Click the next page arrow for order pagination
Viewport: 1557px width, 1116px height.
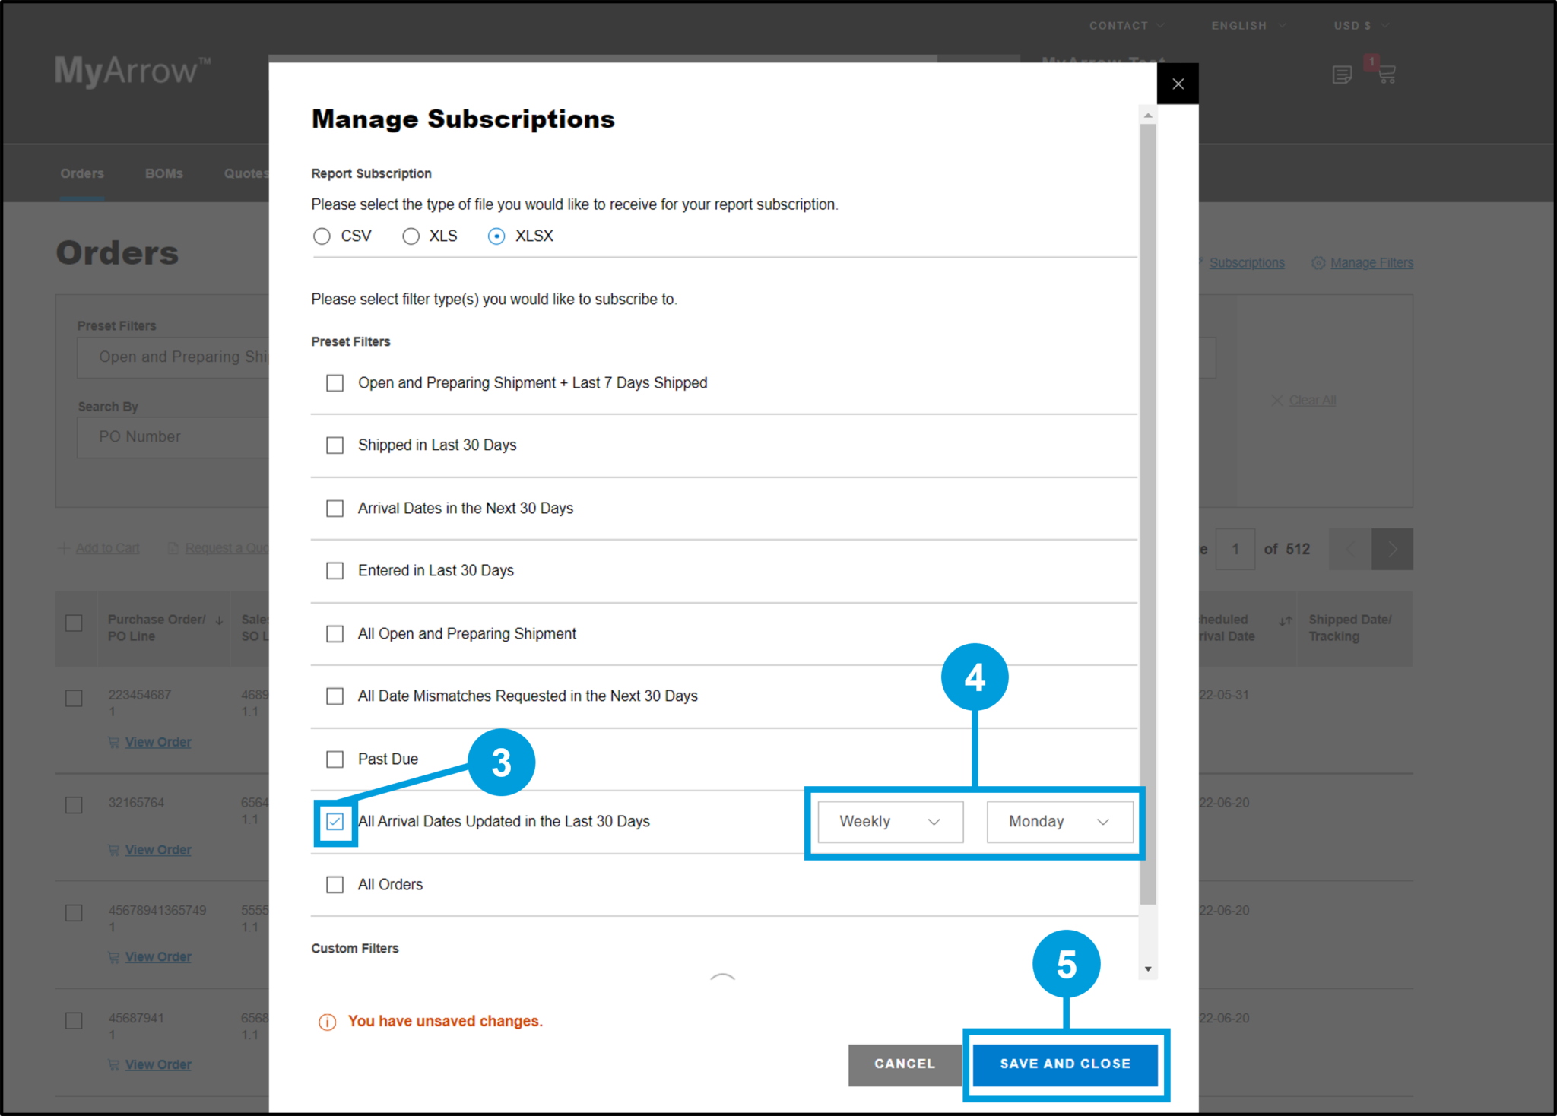tap(1392, 549)
